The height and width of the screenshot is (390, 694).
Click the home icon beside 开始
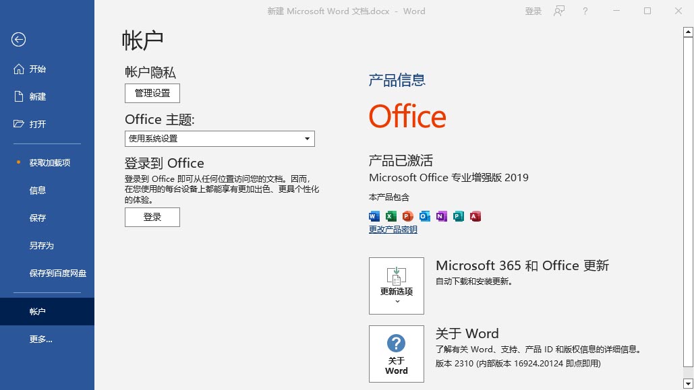pyautogui.click(x=19, y=69)
